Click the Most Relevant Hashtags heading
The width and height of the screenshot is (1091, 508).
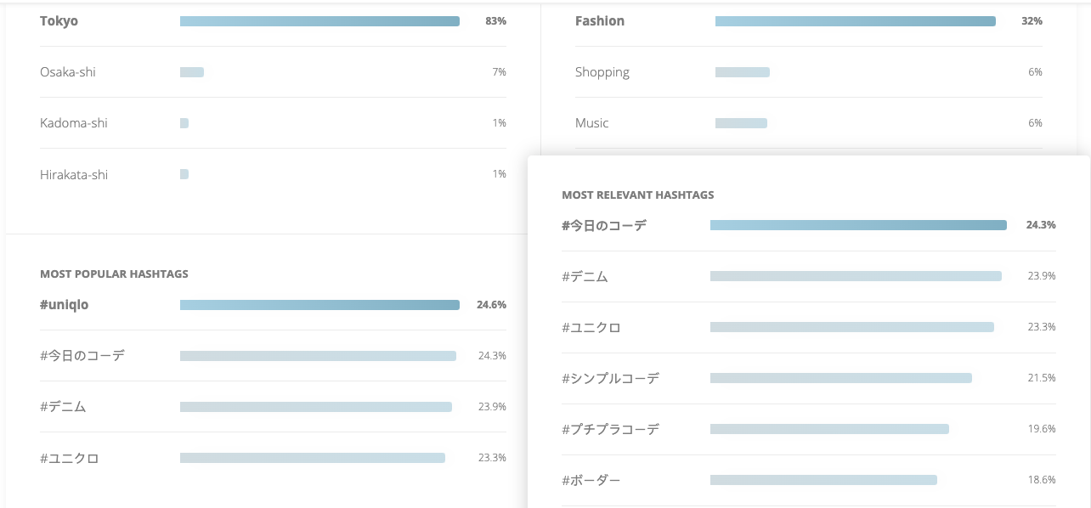coord(638,195)
